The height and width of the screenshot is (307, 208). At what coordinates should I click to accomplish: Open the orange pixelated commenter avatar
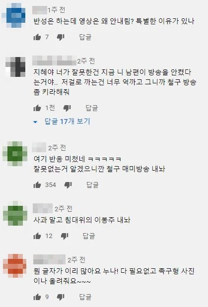[15, 266]
